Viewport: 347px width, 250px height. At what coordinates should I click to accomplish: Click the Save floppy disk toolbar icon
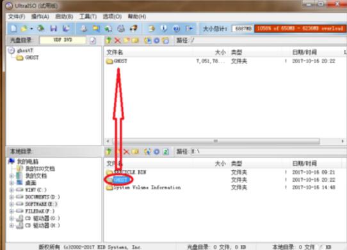point(54,29)
